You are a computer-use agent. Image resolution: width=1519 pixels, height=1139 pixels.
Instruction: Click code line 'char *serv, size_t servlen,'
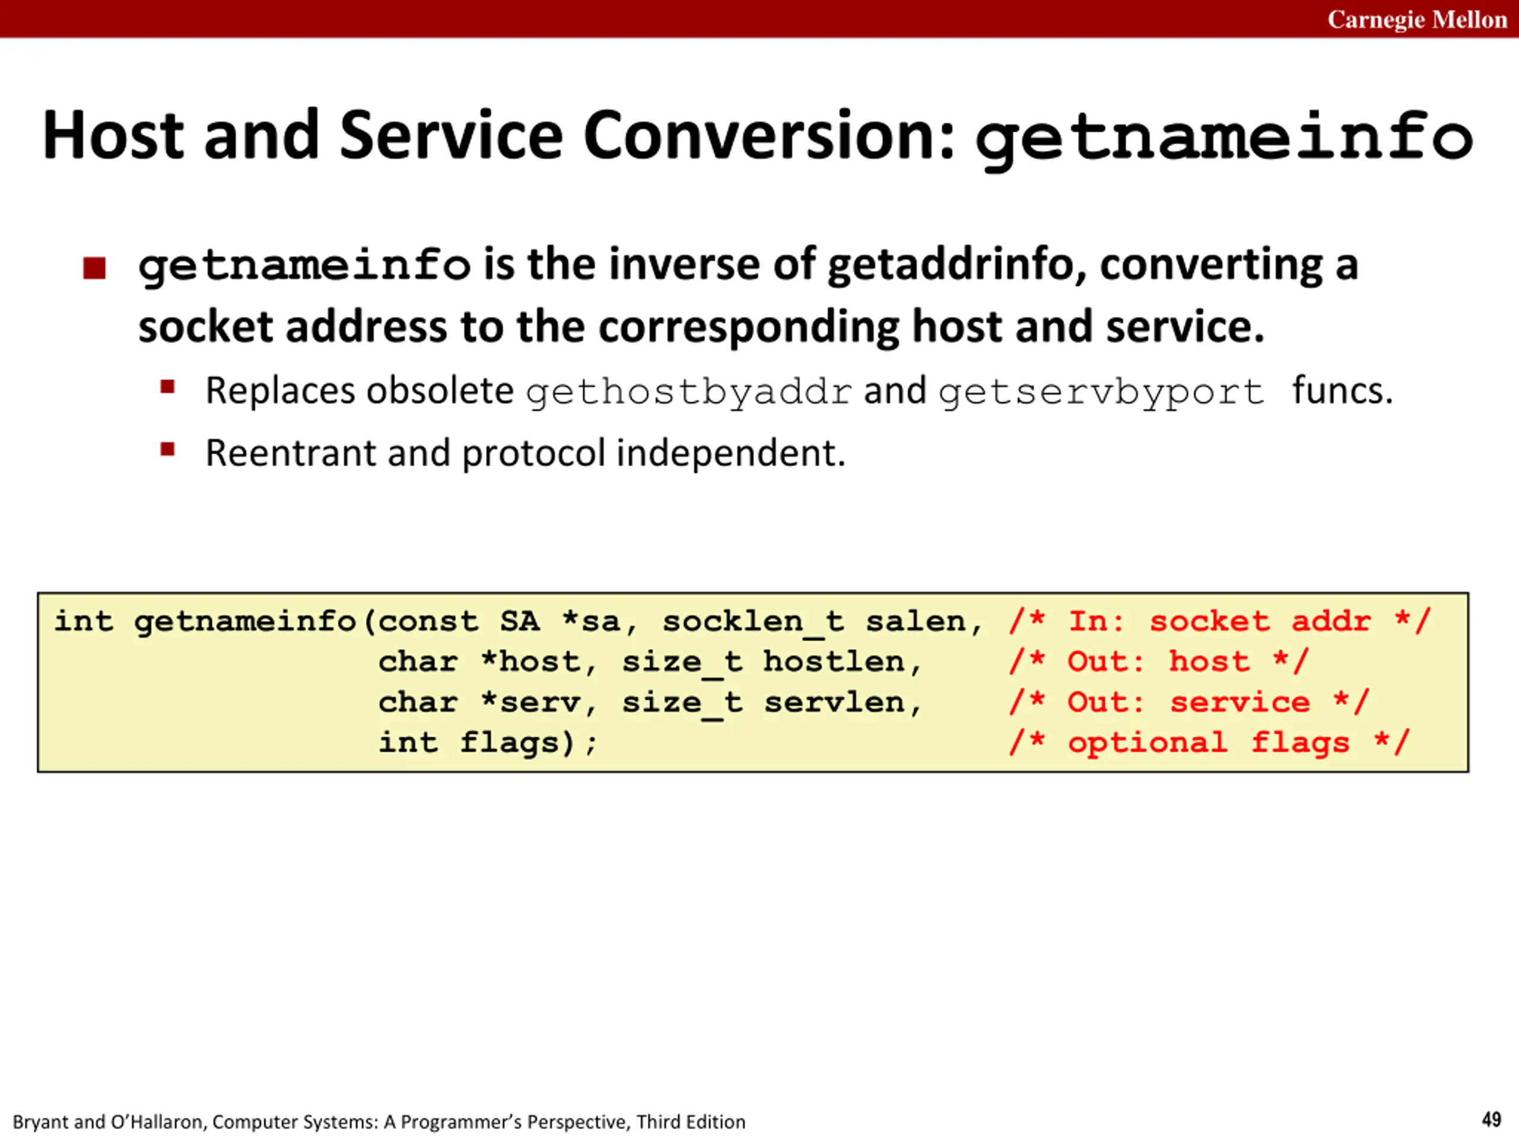tap(650, 703)
